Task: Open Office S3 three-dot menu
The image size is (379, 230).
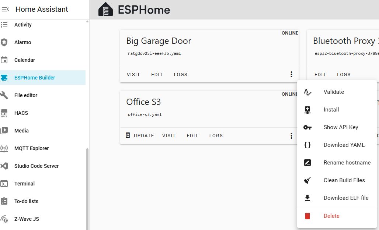Action: (x=291, y=136)
